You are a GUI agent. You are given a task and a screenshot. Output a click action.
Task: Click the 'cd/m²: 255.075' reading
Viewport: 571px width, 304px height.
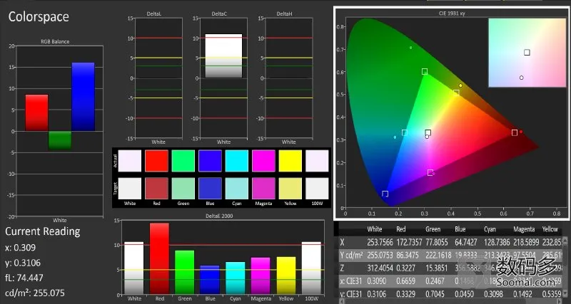tap(35, 293)
